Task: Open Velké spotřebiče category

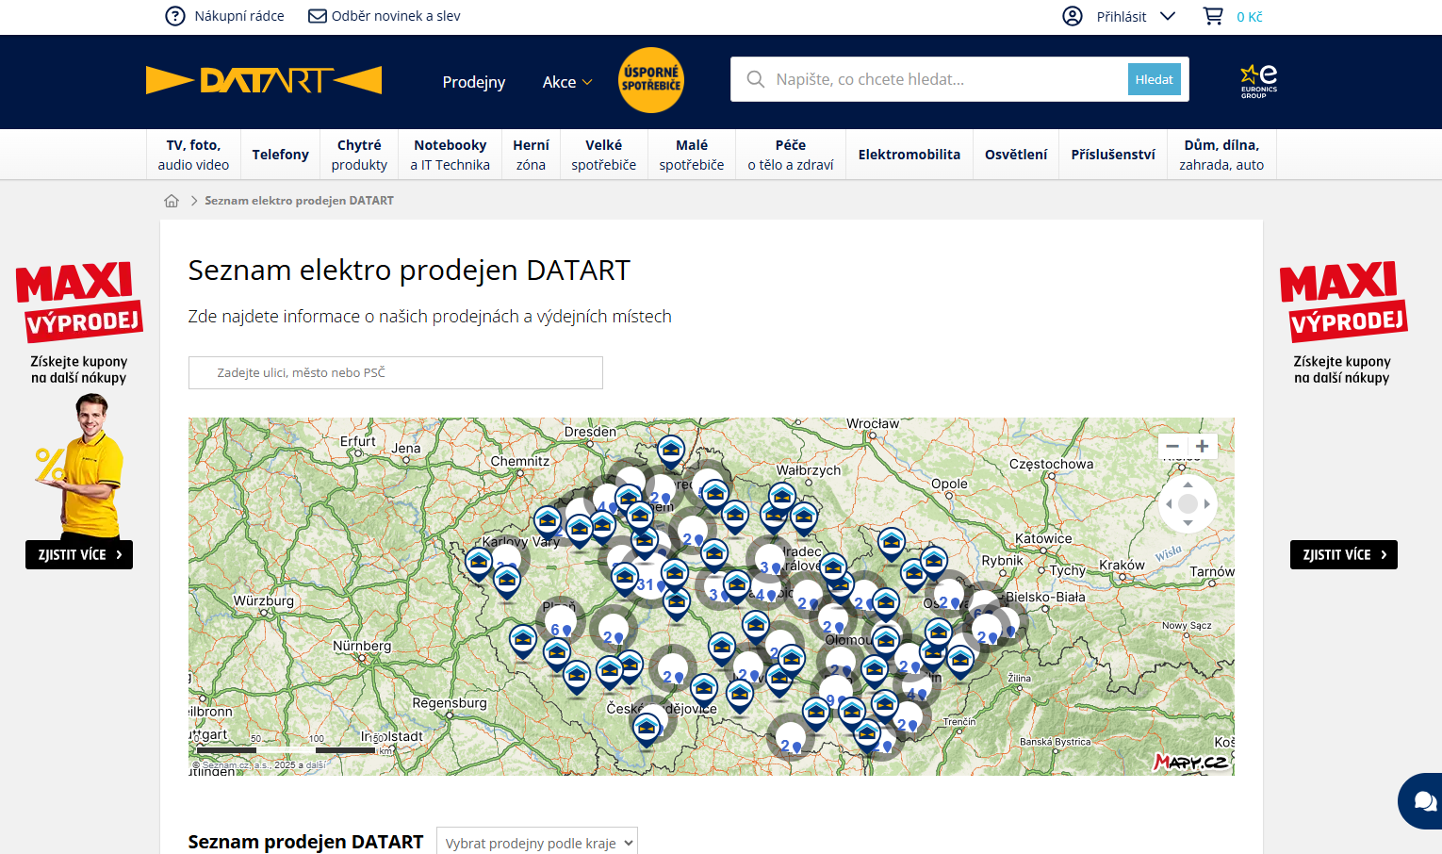Action: [603, 155]
